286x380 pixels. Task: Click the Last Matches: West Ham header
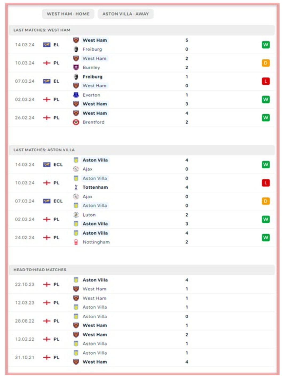42,30
